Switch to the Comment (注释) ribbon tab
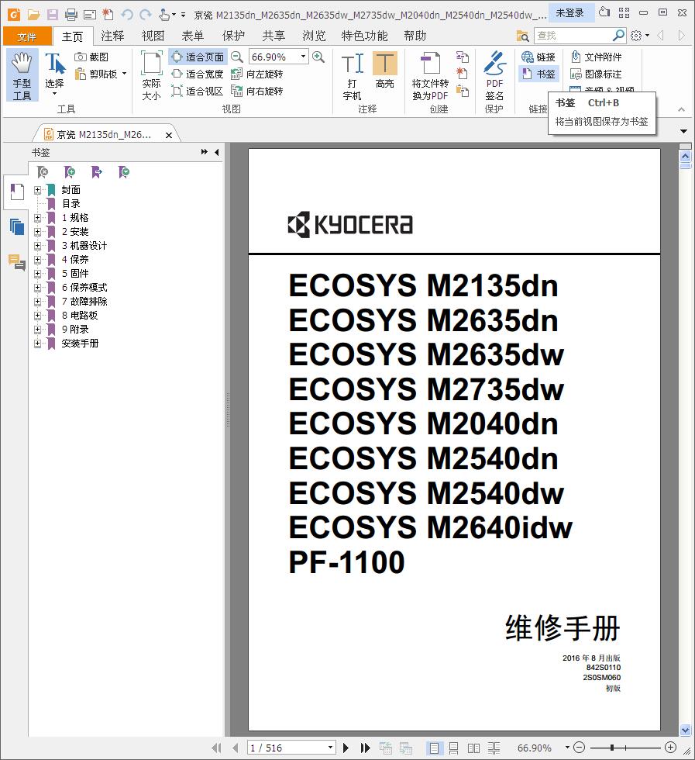The height and width of the screenshot is (760, 695). coord(112,36)
